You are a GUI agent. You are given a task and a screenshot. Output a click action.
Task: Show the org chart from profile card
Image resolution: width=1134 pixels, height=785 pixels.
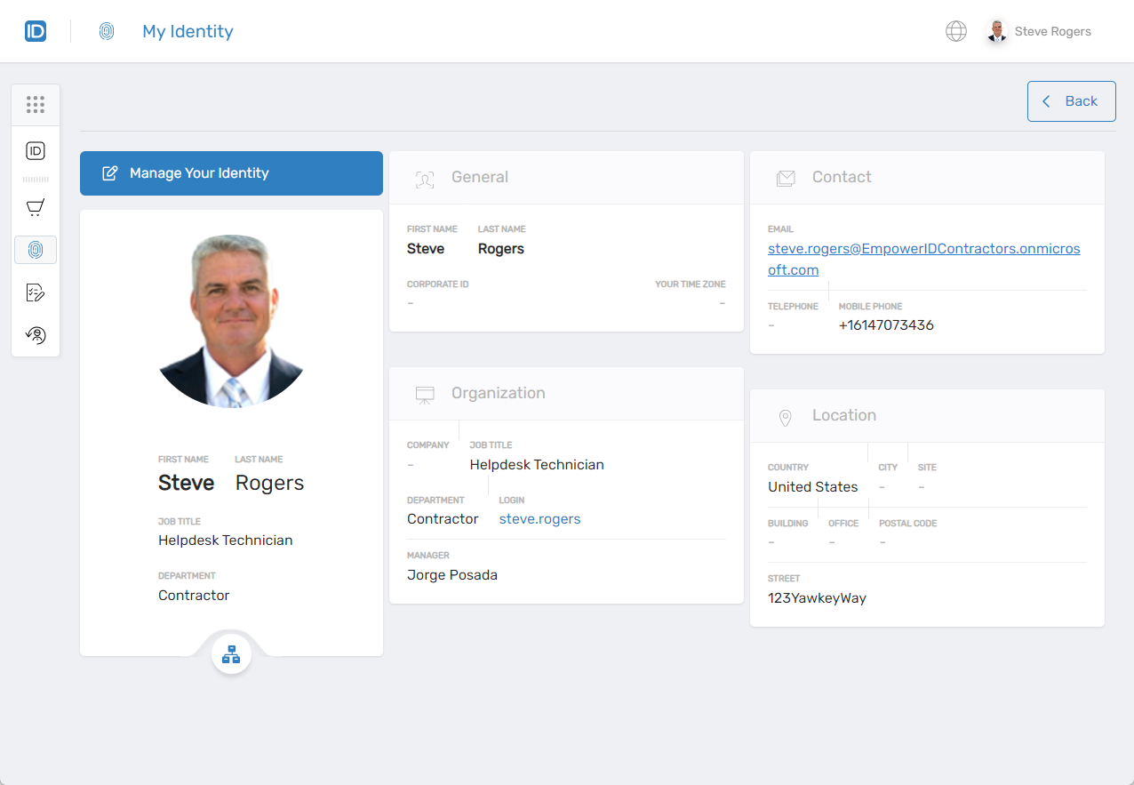231,655
